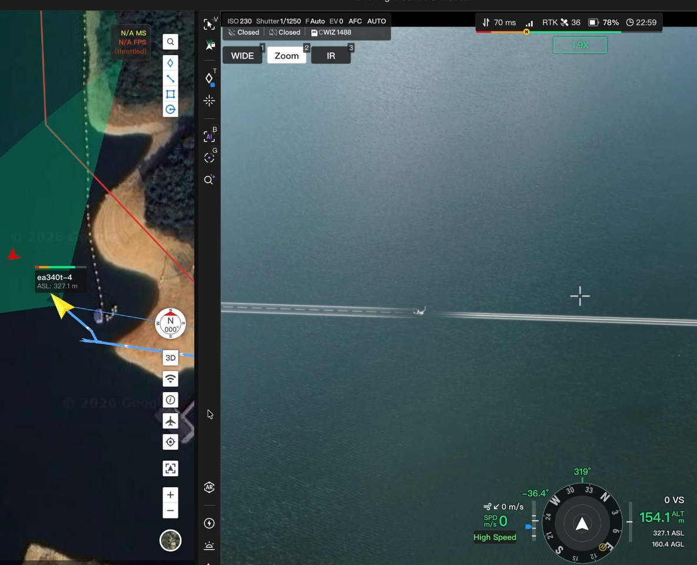Screen dimensions: 697x565
Task: Open the map search magnifier tool
Action: [x=170, y=42]
